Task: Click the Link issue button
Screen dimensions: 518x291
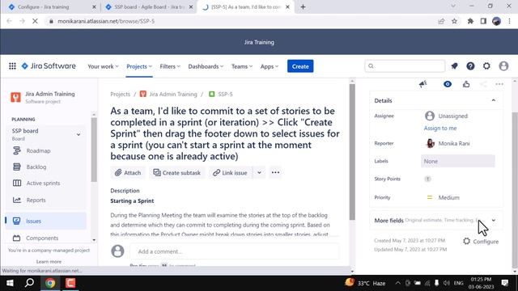Action: pyautogui.click(x=230, y=172)
